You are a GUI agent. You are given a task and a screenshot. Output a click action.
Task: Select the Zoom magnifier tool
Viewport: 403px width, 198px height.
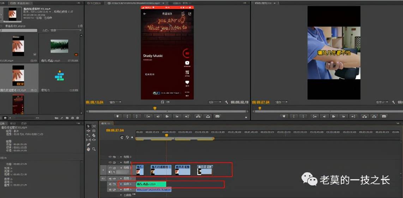(94, 149)
